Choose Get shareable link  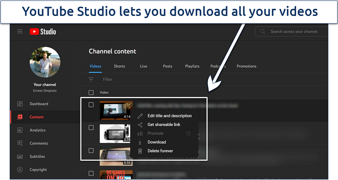(164, 125)
